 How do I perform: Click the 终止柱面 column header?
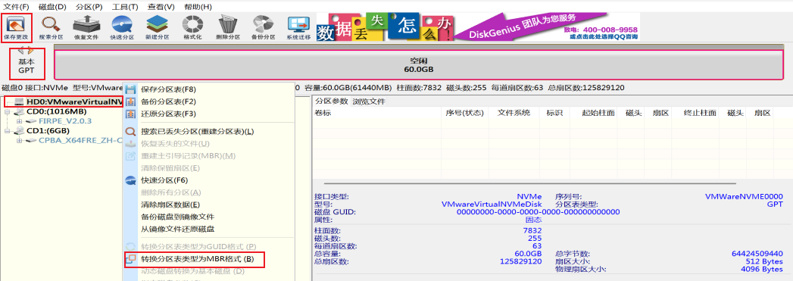click(x=700, y=113)
